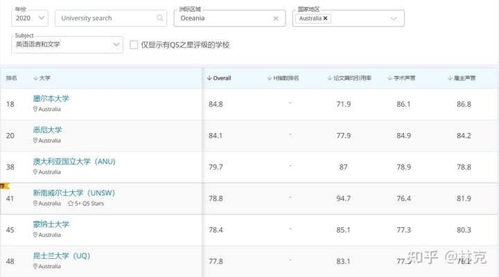
Task: Select employer reputation 84.2
Action: coord(464,136)
